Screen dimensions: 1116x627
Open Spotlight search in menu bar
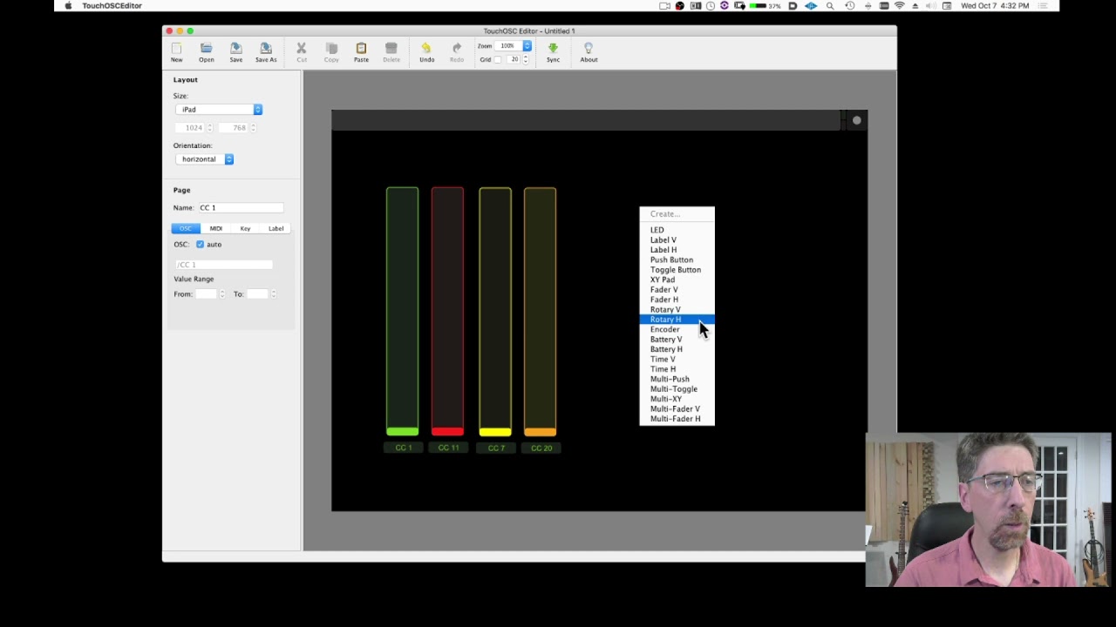[830, 5]
